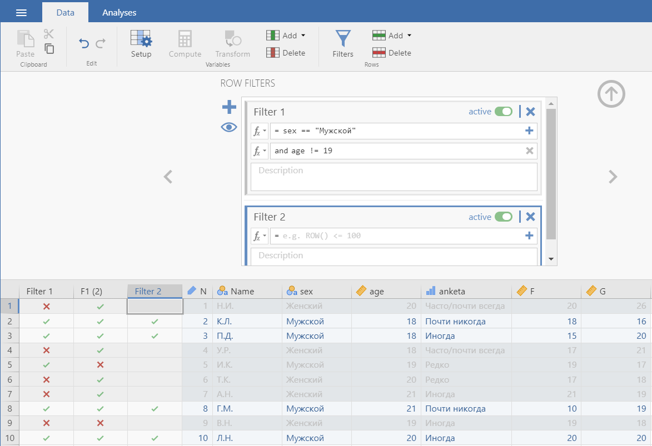Click the Transform variable icon

click(x=233, y=44)
